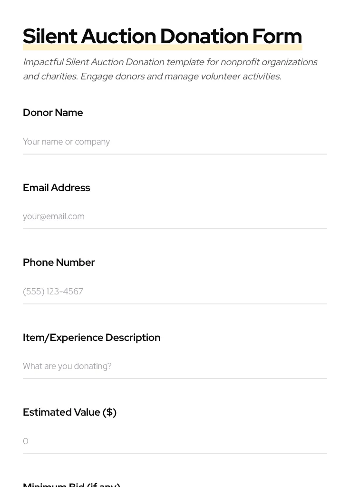Screen dimensions: 350x487
Task: Click the 'Phone Number' field label
Action: (58, 263)
